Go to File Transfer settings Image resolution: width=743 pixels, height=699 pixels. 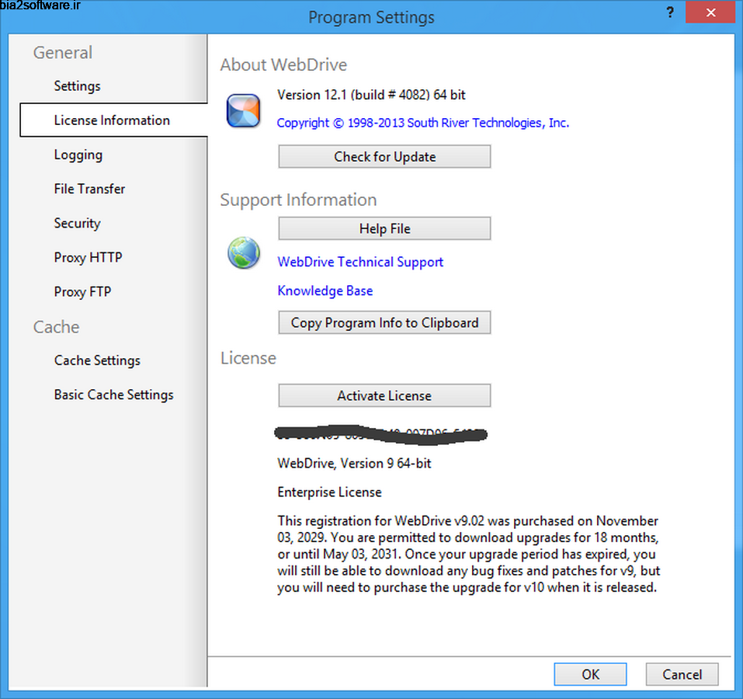89,189
